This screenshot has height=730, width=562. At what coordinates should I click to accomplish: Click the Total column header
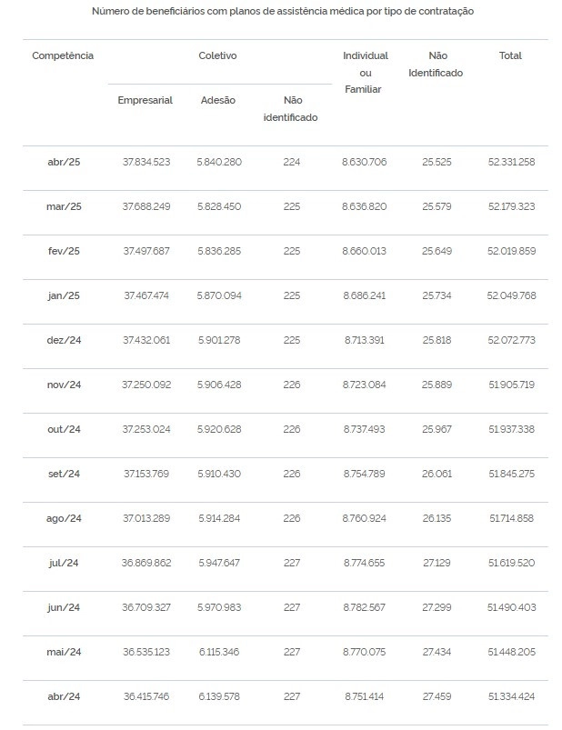click(x=510, y=55)
